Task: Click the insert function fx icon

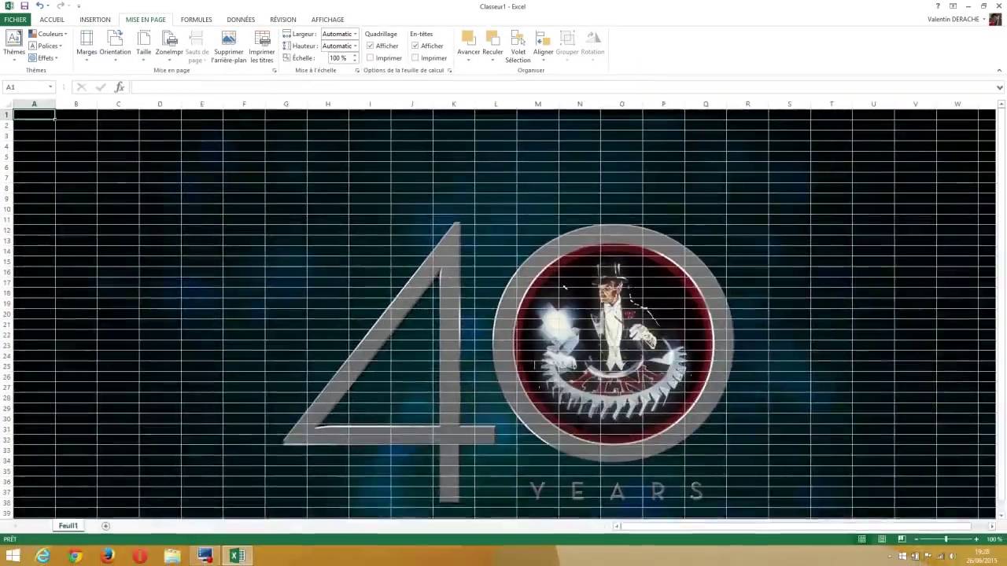Action: pyautogui.click(x=120, y=87)
